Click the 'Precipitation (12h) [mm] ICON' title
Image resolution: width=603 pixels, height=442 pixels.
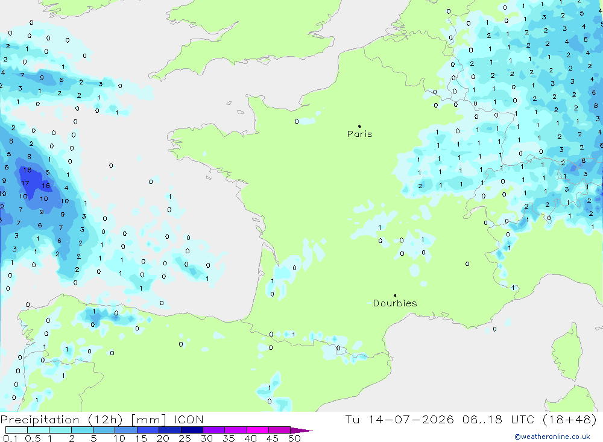(102, 420)
